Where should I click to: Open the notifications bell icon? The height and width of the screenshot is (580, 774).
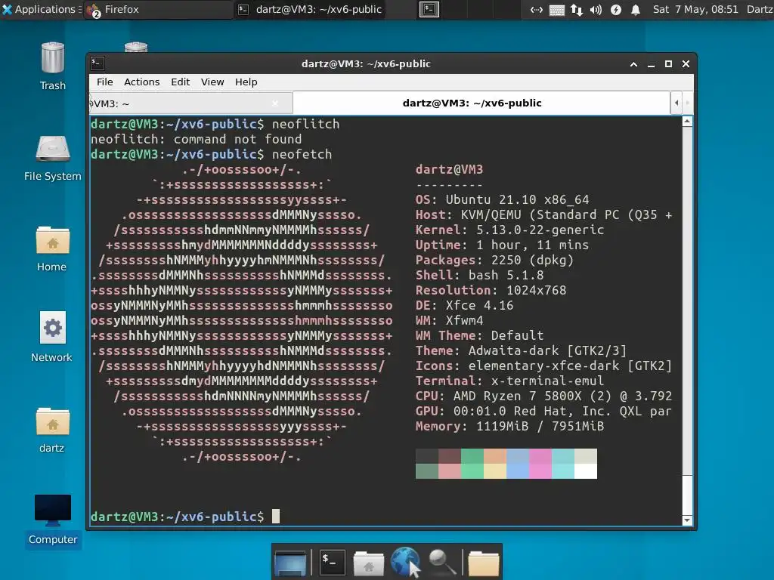tap(636, 10)
